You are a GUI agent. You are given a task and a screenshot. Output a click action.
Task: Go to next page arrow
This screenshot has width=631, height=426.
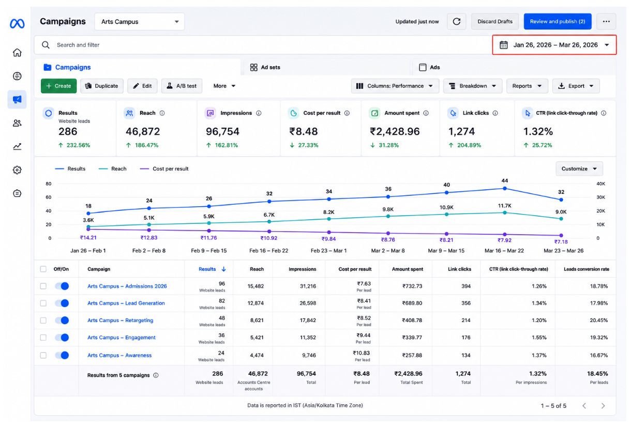(603, 406)
